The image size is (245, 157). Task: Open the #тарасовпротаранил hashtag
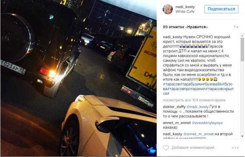186,89
